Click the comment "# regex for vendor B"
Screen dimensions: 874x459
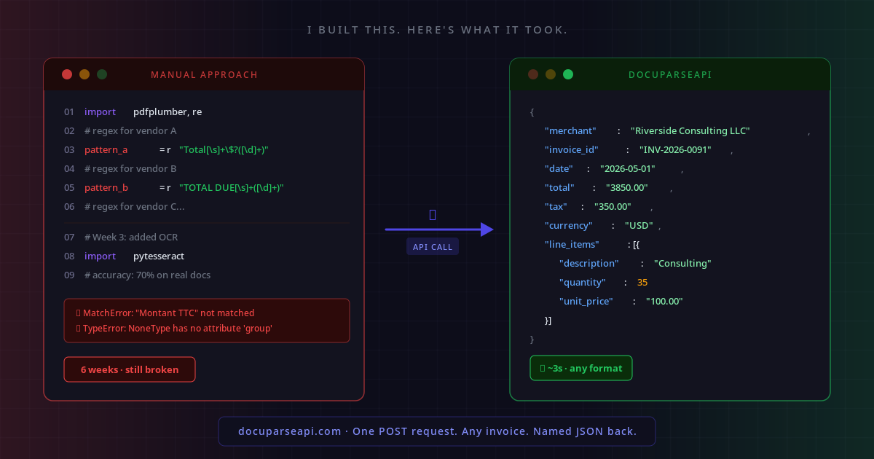[130, 169]
